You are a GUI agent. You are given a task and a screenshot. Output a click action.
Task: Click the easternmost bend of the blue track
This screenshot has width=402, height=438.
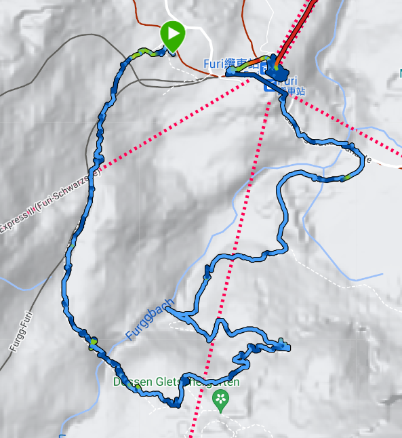point(362,163)
